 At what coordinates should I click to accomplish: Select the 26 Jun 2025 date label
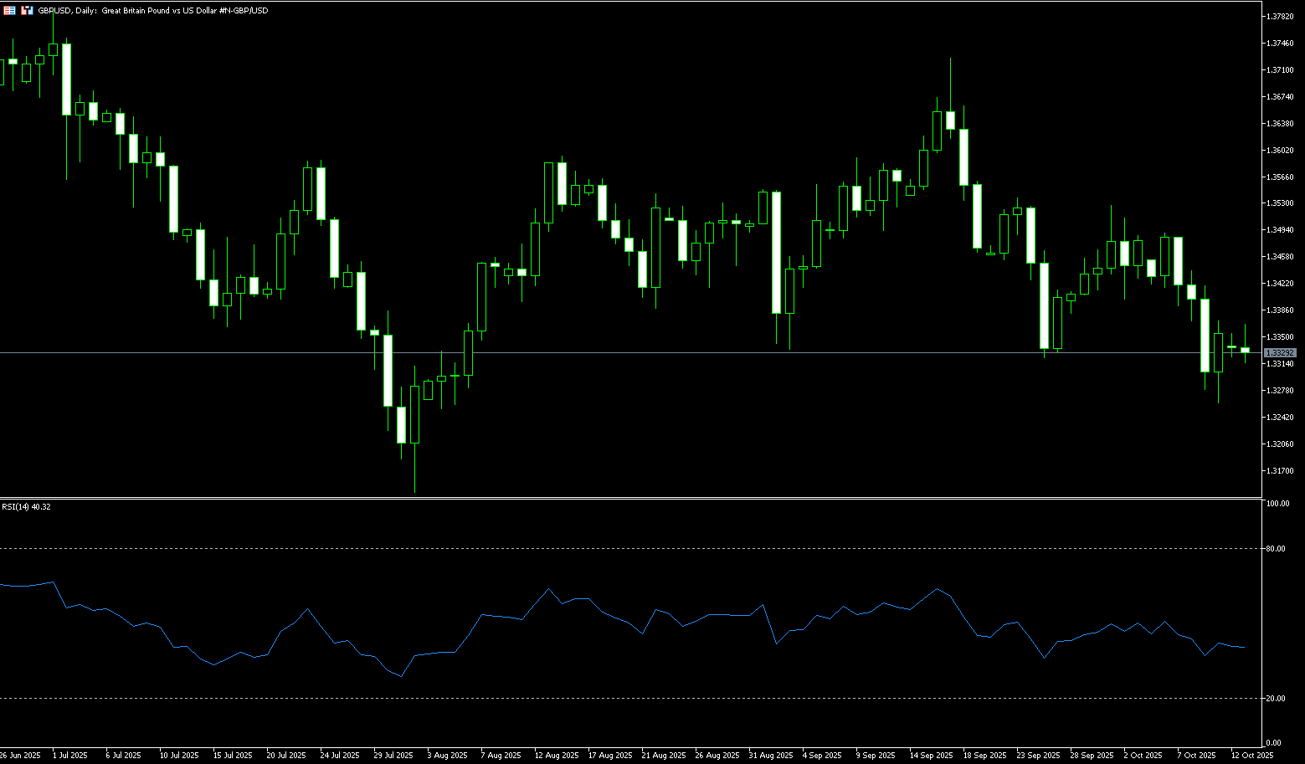(20, 756)
